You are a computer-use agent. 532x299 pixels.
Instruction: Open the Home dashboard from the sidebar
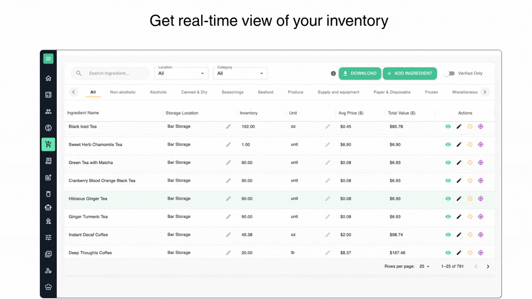[x=48, y=78]
